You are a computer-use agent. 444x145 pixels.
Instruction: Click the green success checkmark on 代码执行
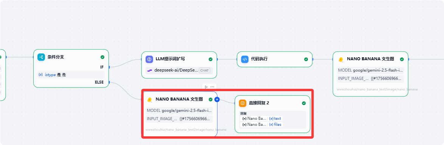click(306, 59)
